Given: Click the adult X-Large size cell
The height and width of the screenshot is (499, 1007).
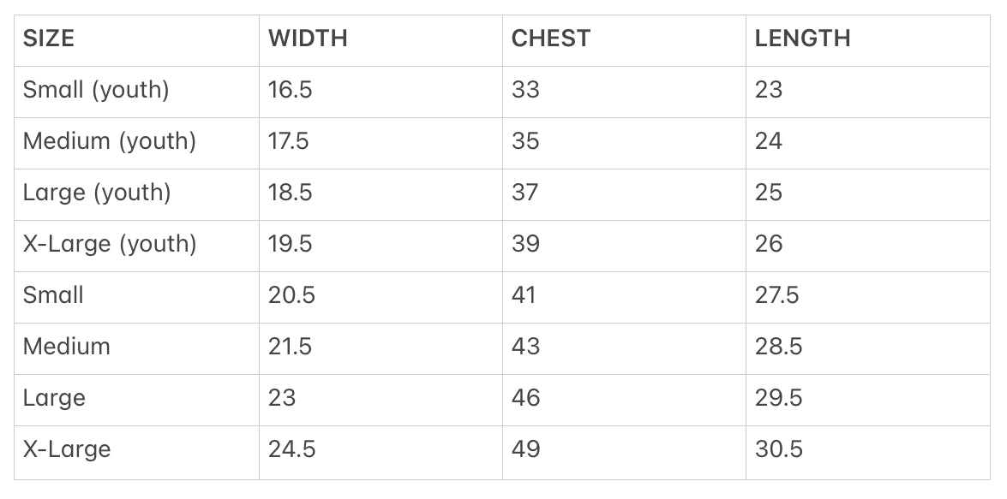Looking at the screenshot, I should (67, 449).
